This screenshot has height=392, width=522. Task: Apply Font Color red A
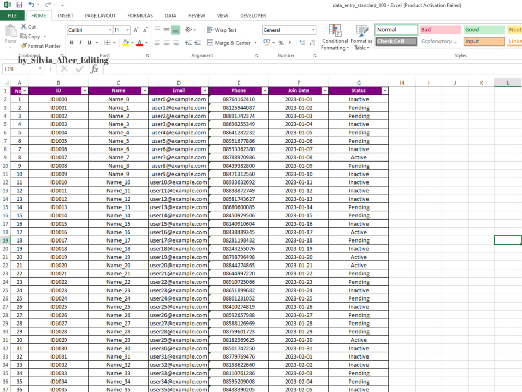140,43
